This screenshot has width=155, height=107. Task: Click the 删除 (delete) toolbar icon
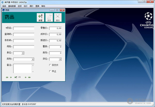pos(58,17)
